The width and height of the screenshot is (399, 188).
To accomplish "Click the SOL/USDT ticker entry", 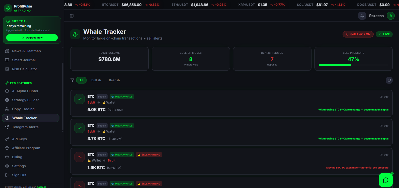I will [x=321, y=5].
